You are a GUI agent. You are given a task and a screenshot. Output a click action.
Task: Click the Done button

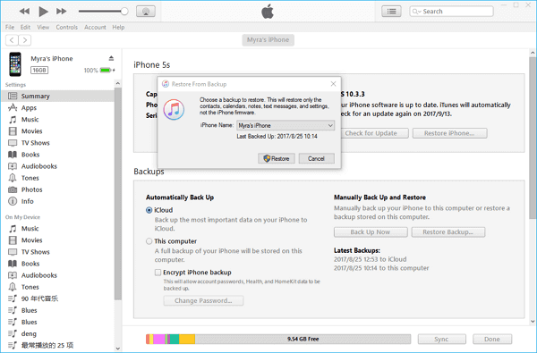[492, 339]
